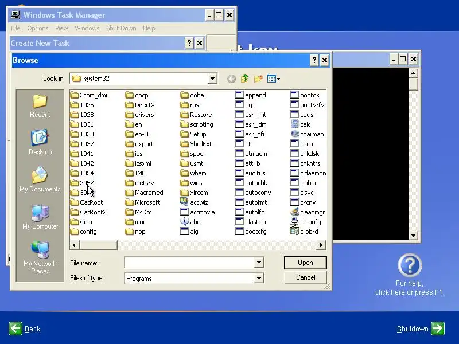Viewport: 459px width, 344px height.
Task: Click the file list horizontal scrollbar thumb
Action: 98,245
